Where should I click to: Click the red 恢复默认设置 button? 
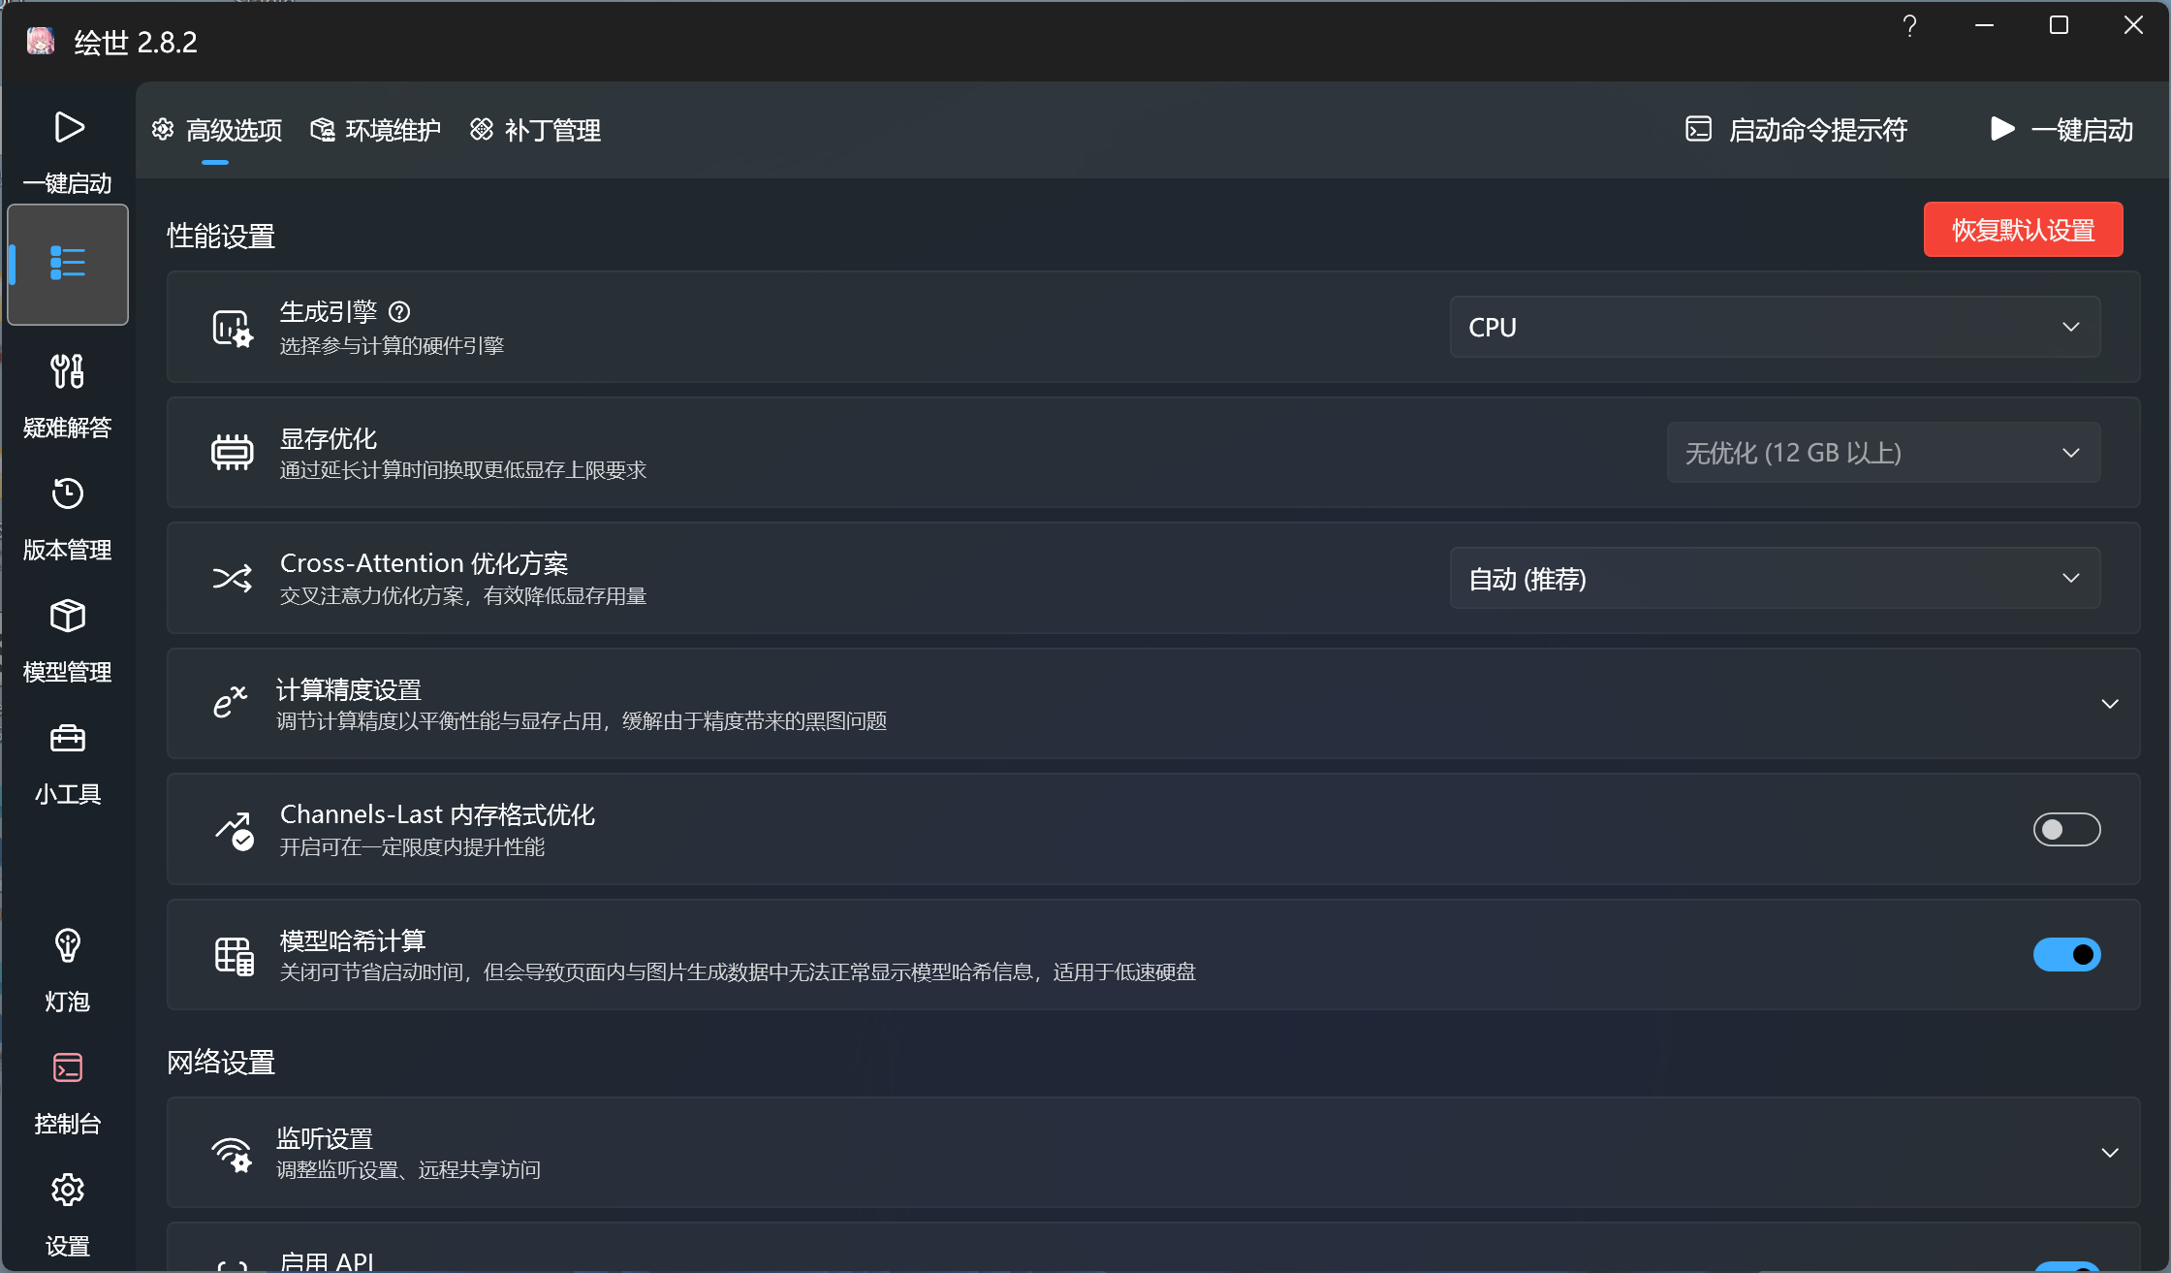[2023, 230]
